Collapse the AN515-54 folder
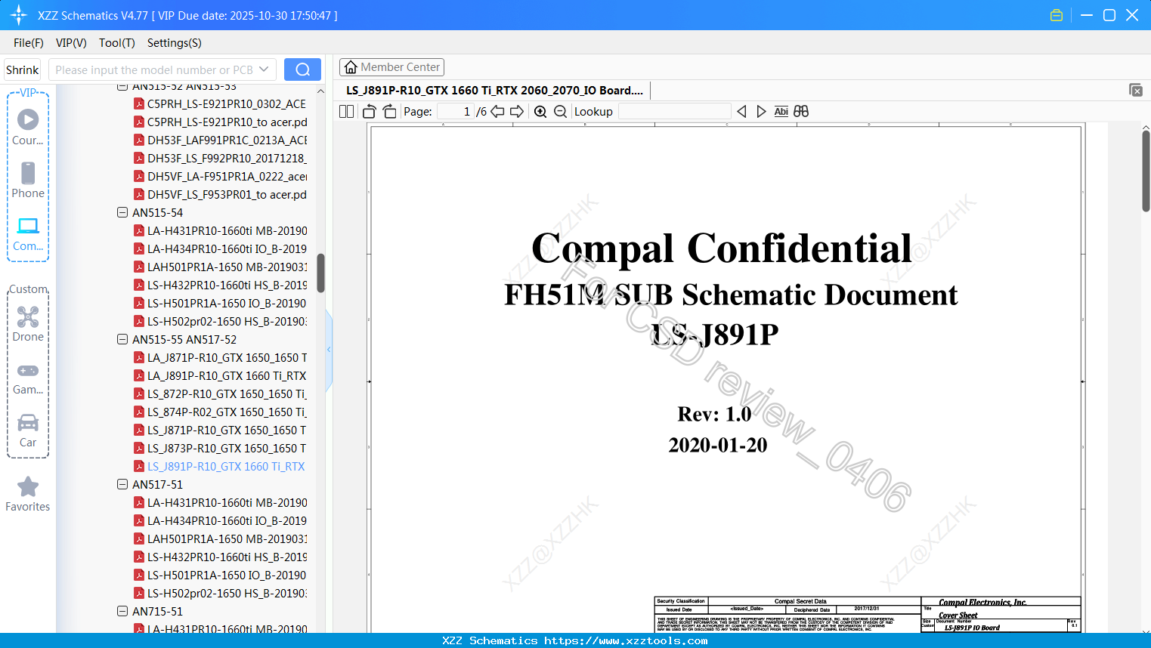This screenshot has height=648, width=1151. pyautogui.click(x=122, y=212)
